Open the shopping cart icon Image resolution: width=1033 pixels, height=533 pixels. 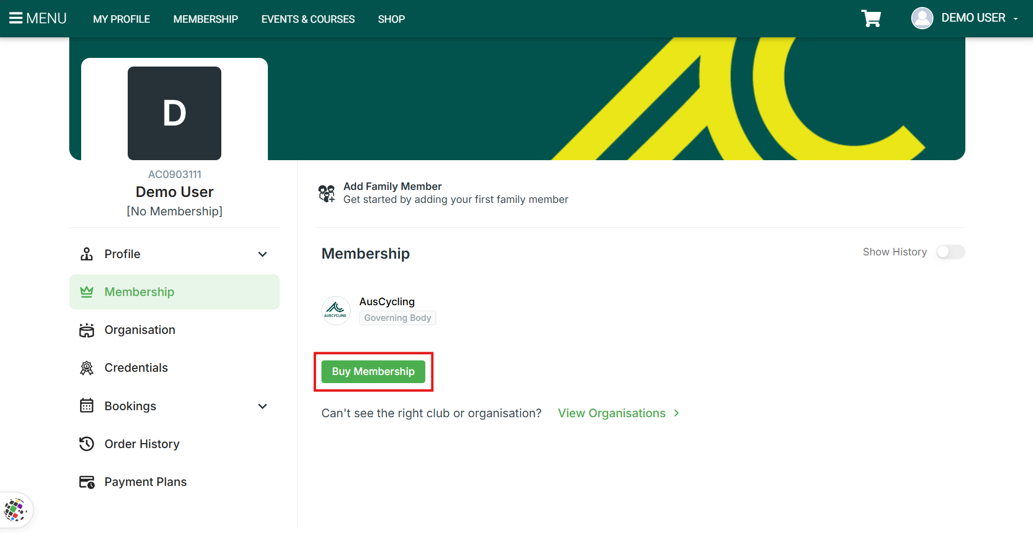(871, 18)
